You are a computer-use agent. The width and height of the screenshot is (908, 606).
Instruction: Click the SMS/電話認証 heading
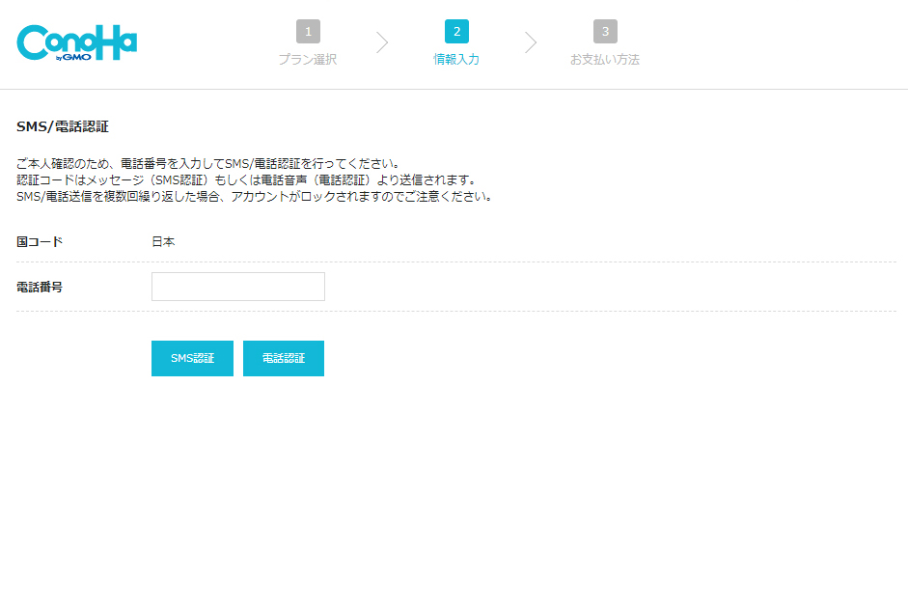pyautogui.click(x=63, y=126)
